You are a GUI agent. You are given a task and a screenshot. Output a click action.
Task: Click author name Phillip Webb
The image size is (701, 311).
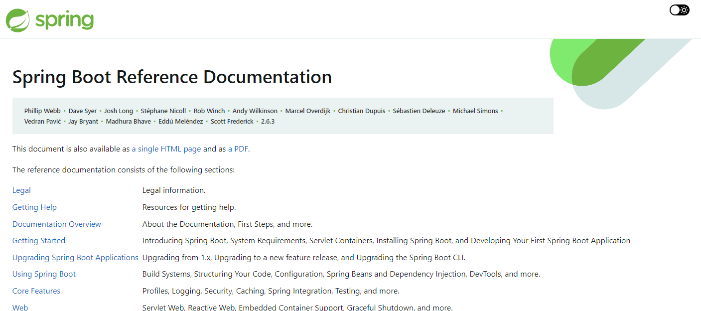42,111
